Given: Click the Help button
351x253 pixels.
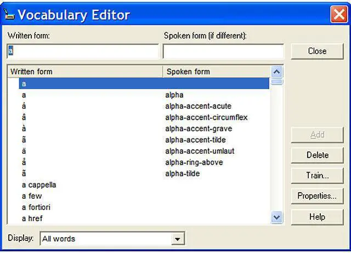Looking at the screenshot, I should coord(317,217).
